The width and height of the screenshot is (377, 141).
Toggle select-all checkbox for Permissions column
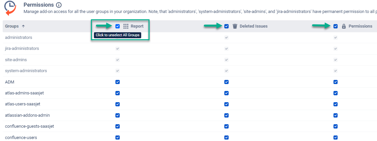(335, 26)
